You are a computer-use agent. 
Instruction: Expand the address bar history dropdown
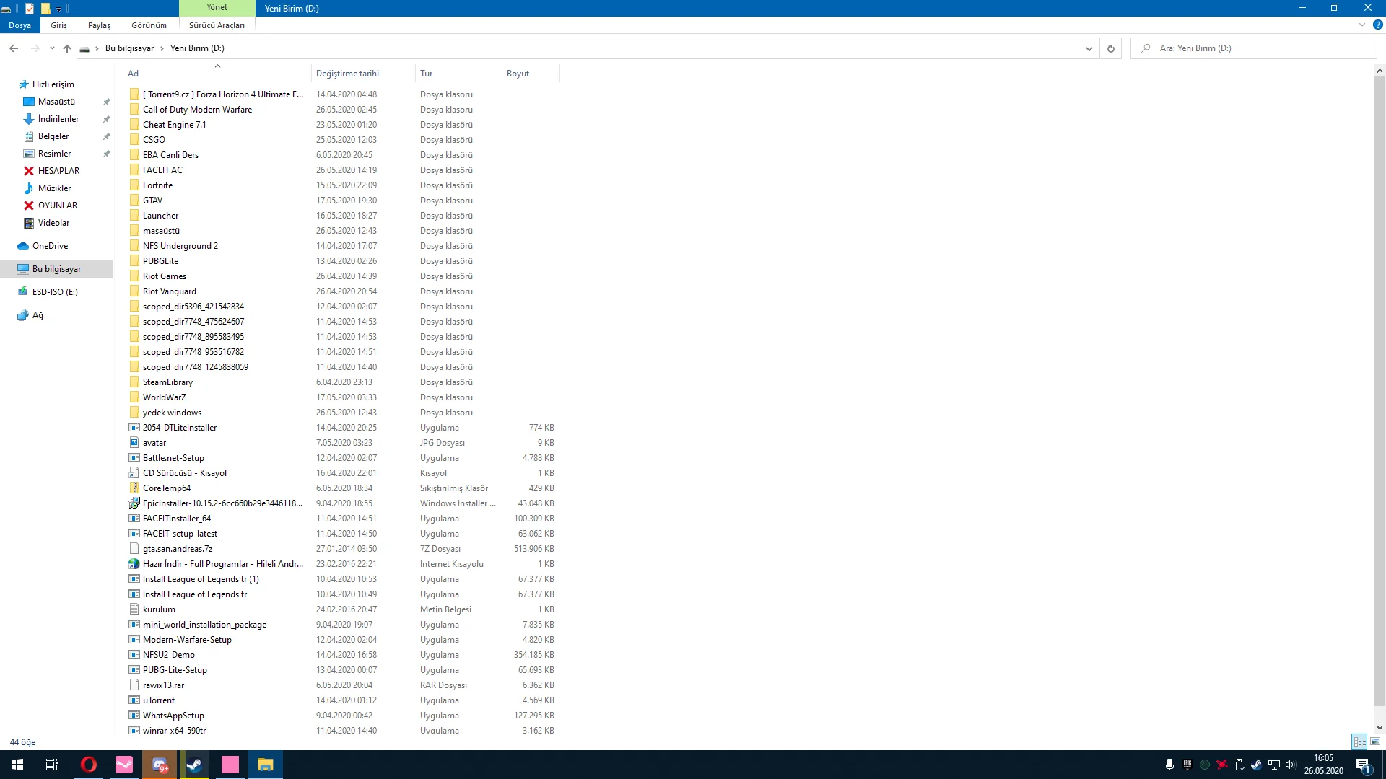tap(1089, 48)
